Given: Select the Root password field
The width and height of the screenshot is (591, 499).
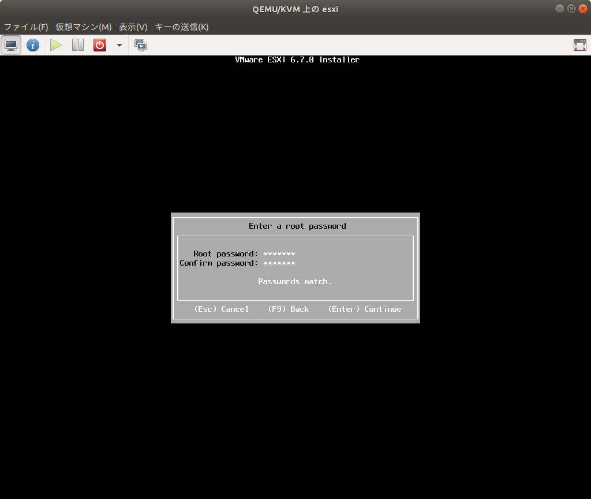Looking at the screenshot, I should tap(279, 254).
